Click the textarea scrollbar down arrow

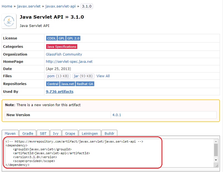216,160
